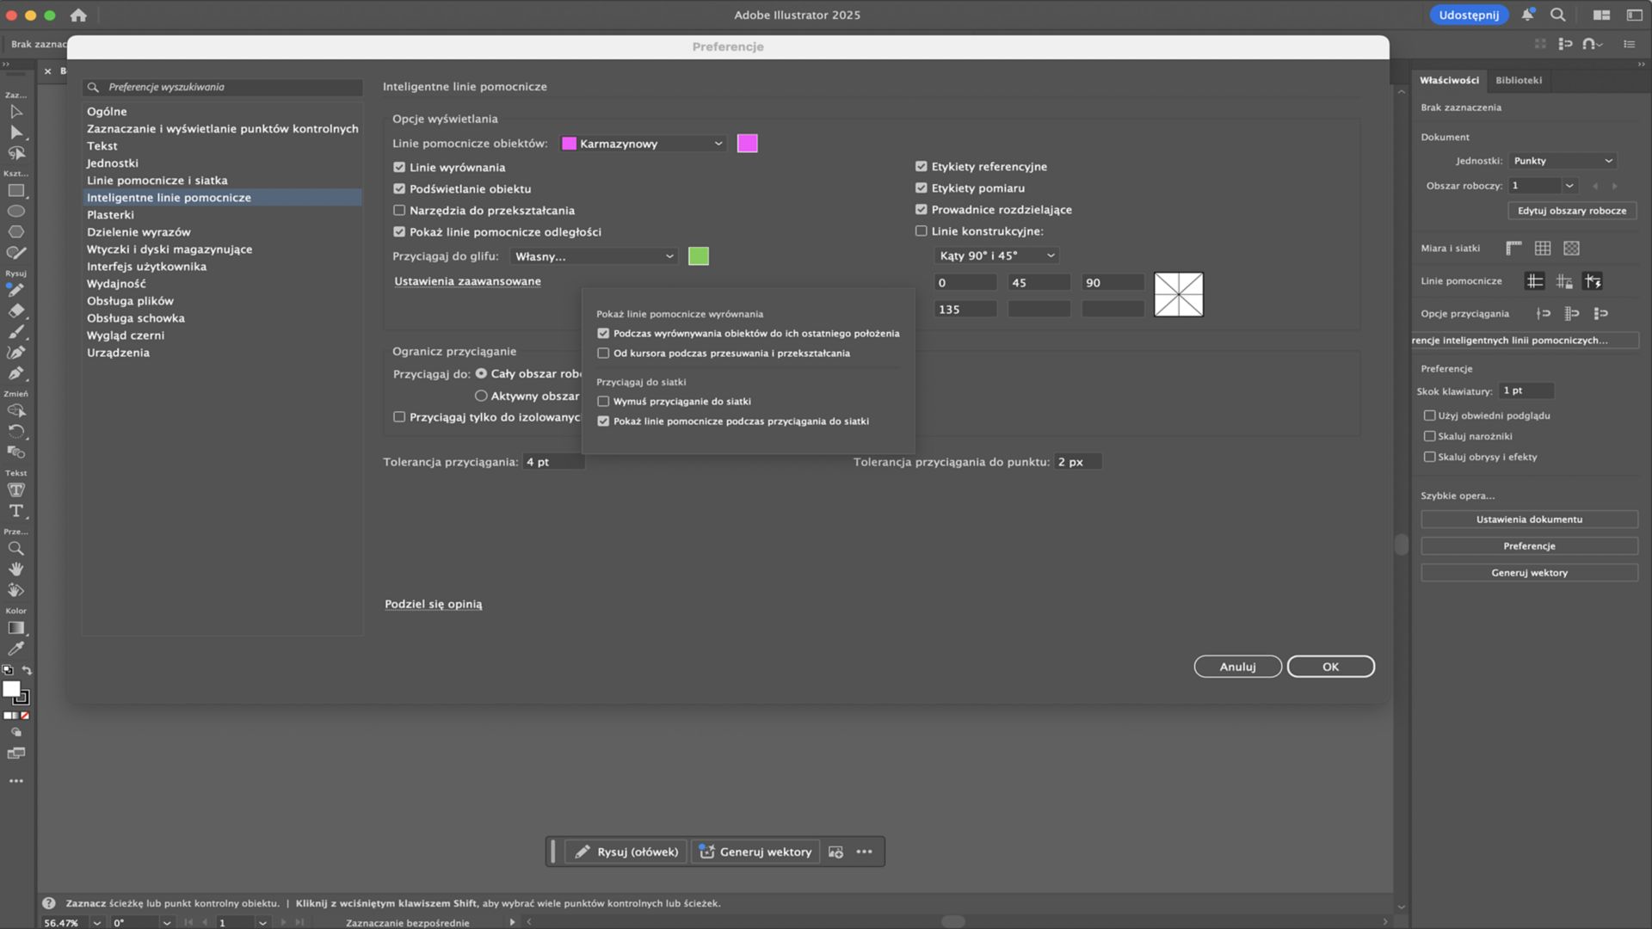Click the Home icon

pyautogui.click(x=78, y=15)
